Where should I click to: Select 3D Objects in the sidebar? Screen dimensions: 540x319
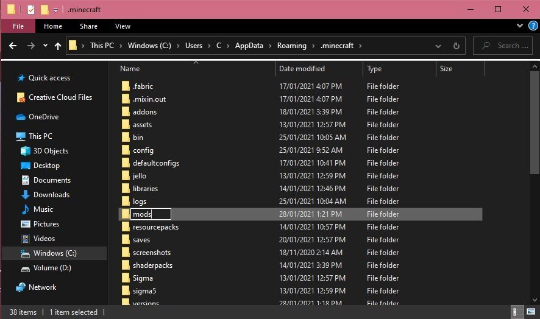point(51,151)
